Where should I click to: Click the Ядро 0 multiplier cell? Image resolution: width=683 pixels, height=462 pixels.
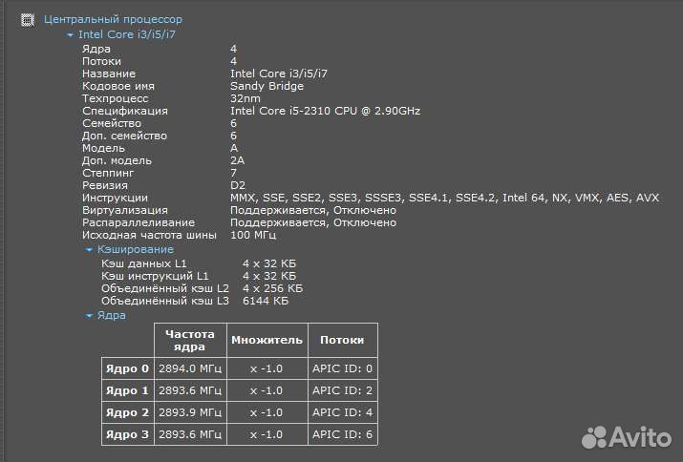267,368
